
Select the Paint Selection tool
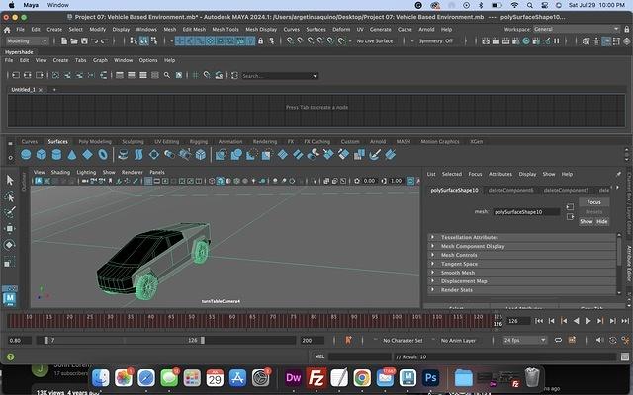tap(10, 212)
